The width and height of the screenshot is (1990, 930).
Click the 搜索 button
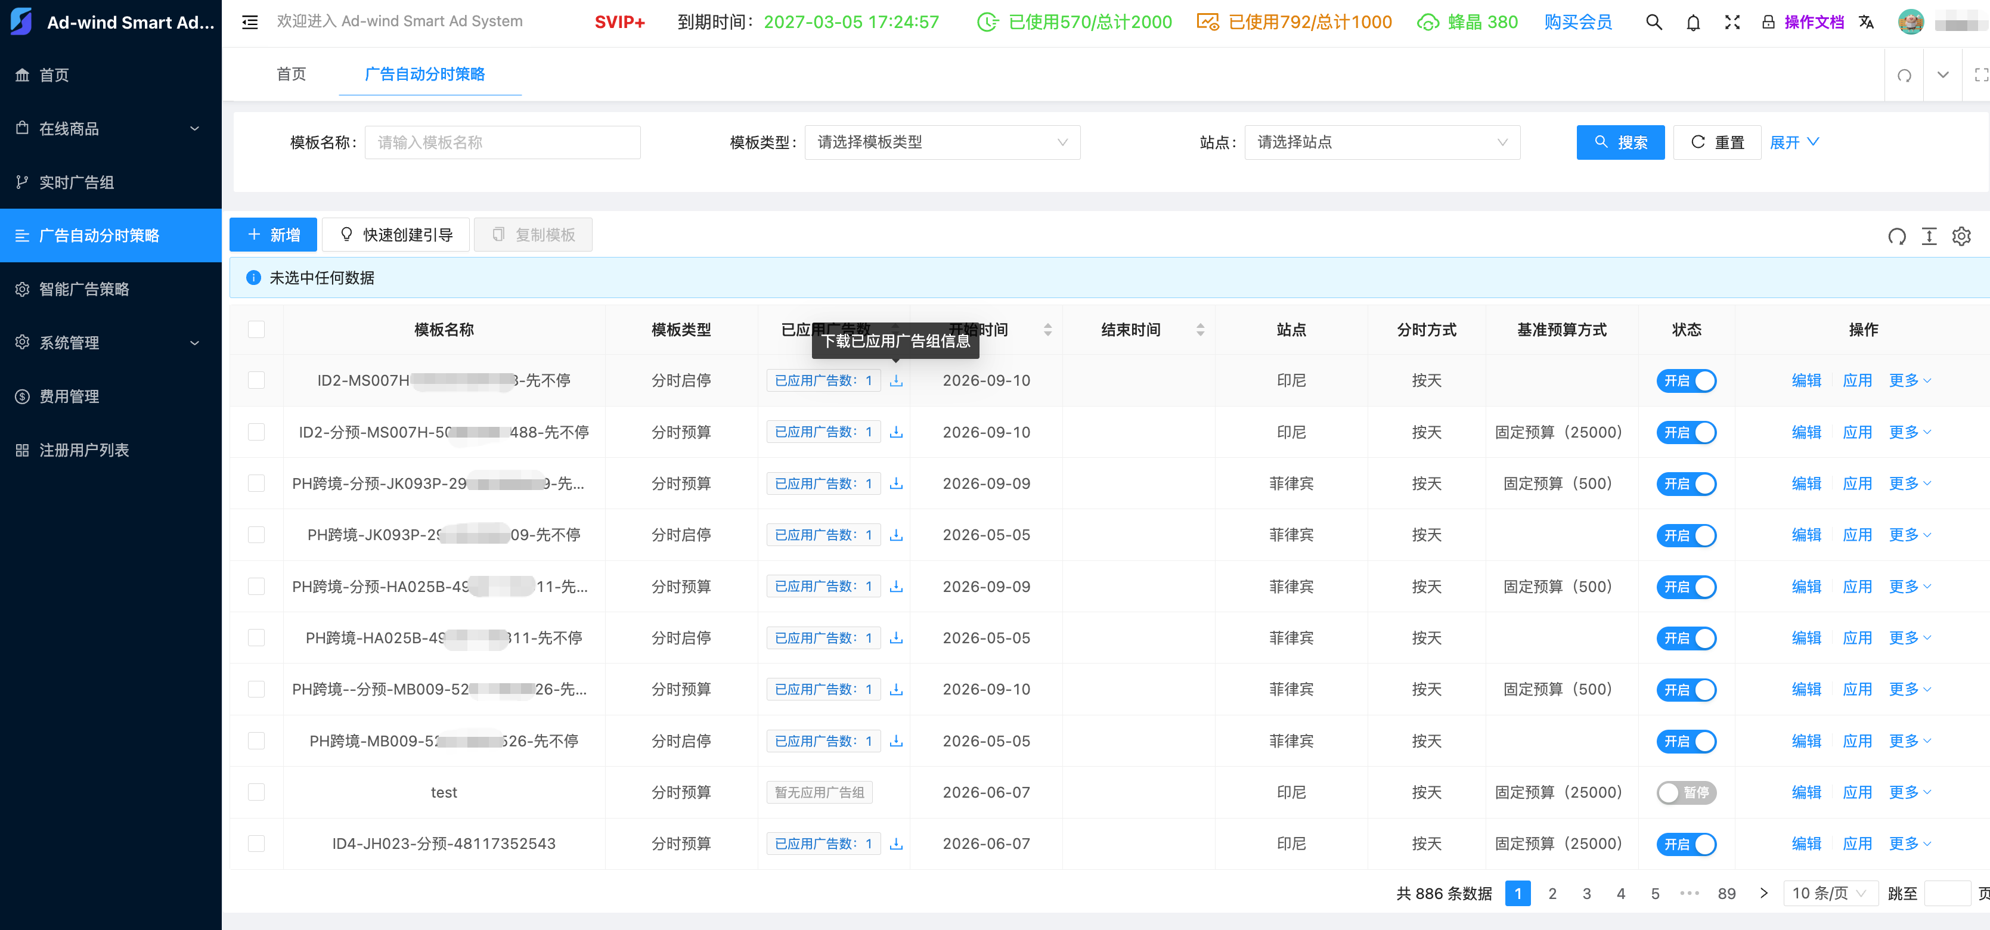tap(1620, 143)
